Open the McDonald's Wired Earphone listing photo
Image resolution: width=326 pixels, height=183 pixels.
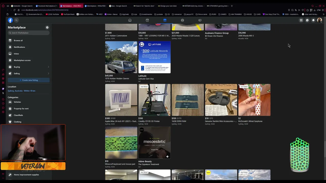[254, 100]
